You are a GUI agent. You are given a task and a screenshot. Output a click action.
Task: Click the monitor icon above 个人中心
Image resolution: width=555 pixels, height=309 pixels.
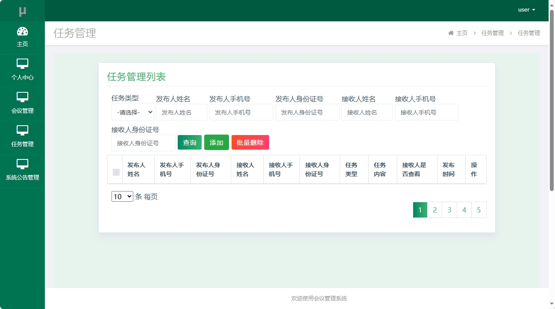click(23, 64)
